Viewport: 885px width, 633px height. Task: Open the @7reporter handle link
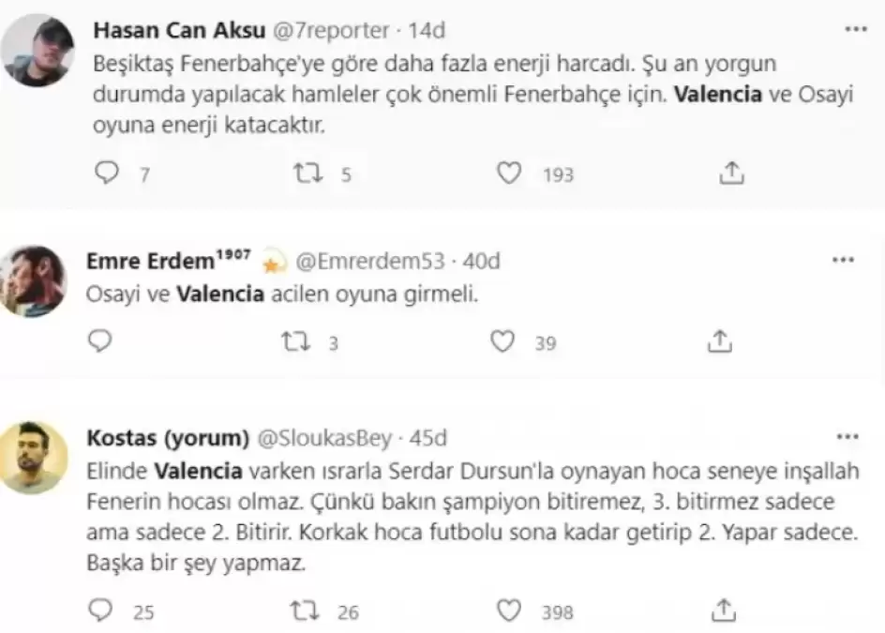[x=331, y=30]
